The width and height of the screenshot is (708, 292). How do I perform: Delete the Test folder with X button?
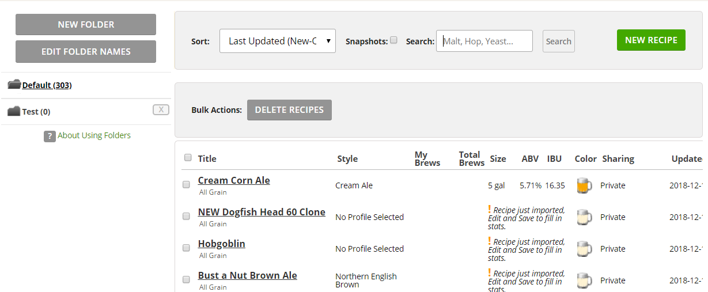[161, 110]
